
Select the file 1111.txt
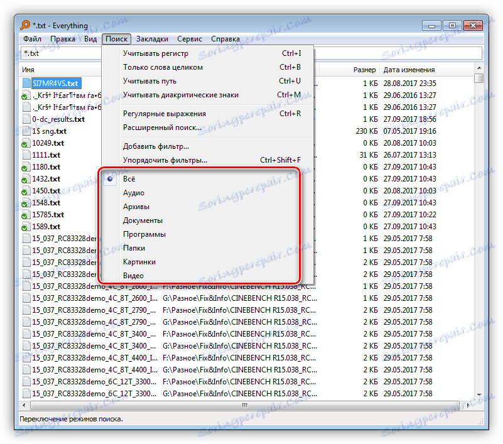pos(46,155)
